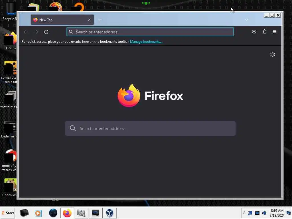Close the New Tab tab
292x219 pixels.
click(x=89, y=20)
